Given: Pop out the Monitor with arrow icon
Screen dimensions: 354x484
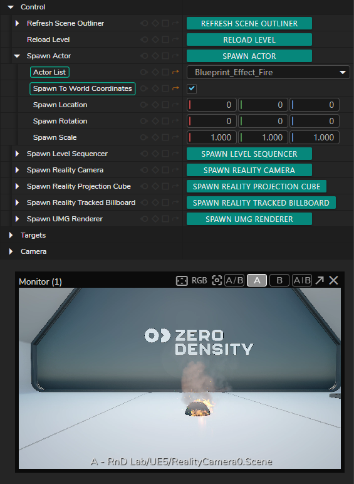Looking at the screenshot, I should pos(320,280).
